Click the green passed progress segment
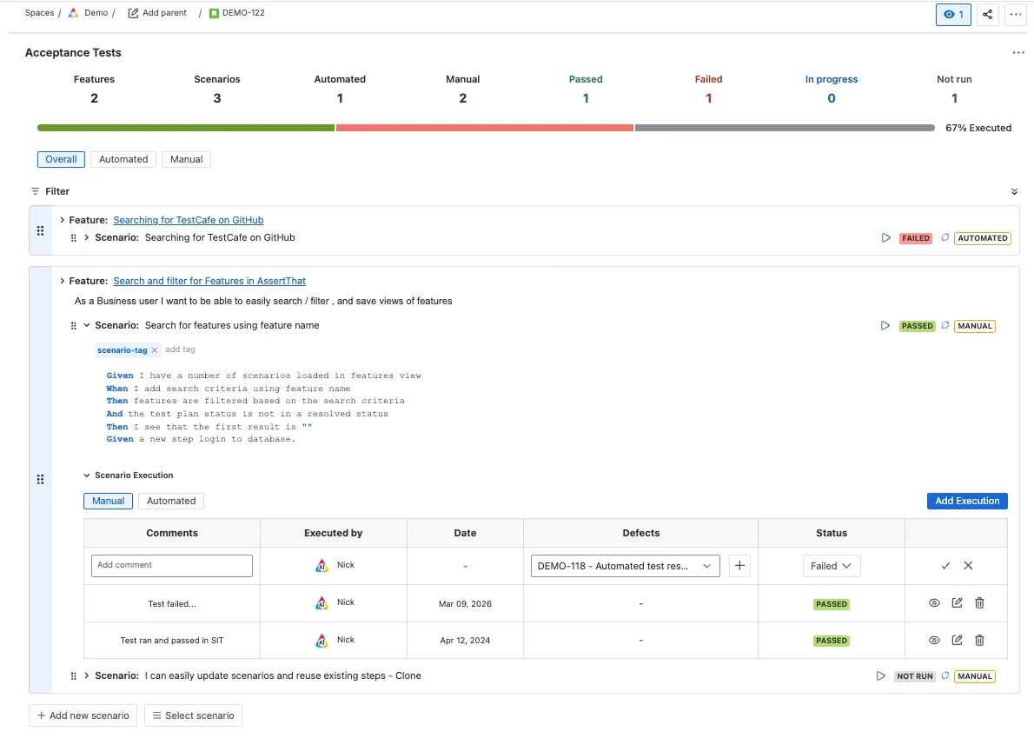 (186, 128)
